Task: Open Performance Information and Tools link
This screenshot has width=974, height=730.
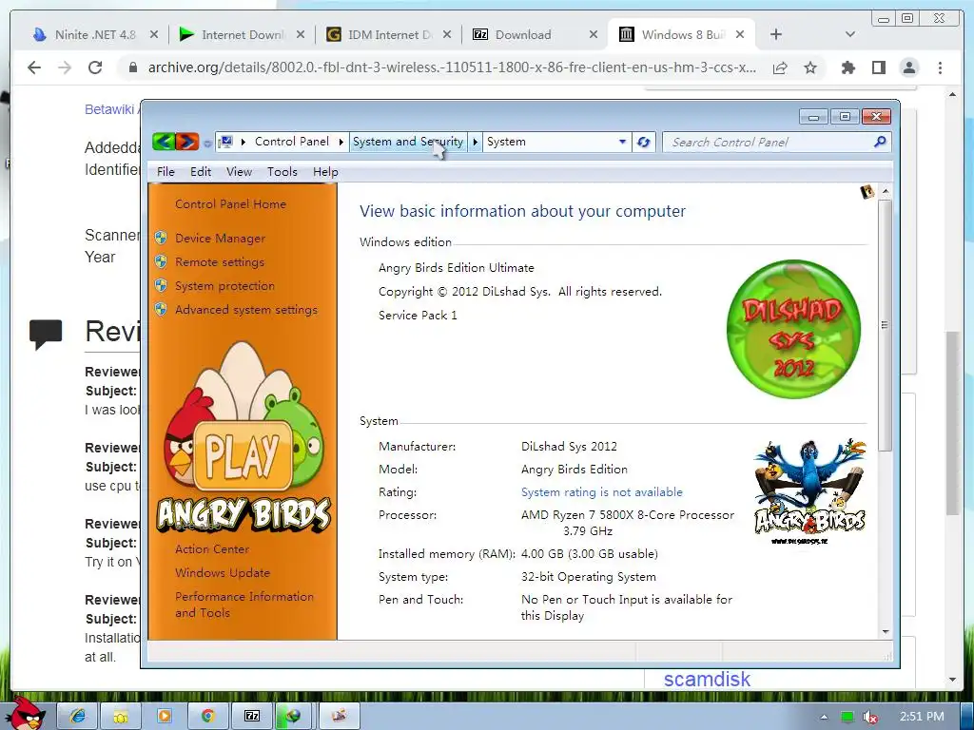Action: (x=244, y=605)
